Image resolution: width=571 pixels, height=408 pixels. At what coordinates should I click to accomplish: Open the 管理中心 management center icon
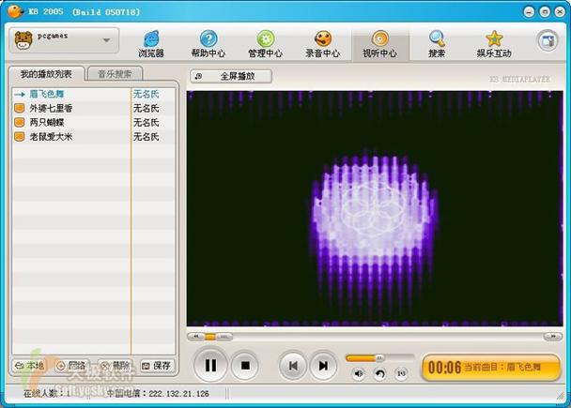(x=265, y=43)
